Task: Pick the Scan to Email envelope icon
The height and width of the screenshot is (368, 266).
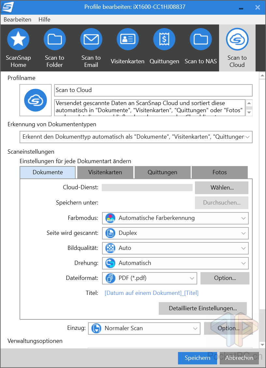Action: (91, 39)
